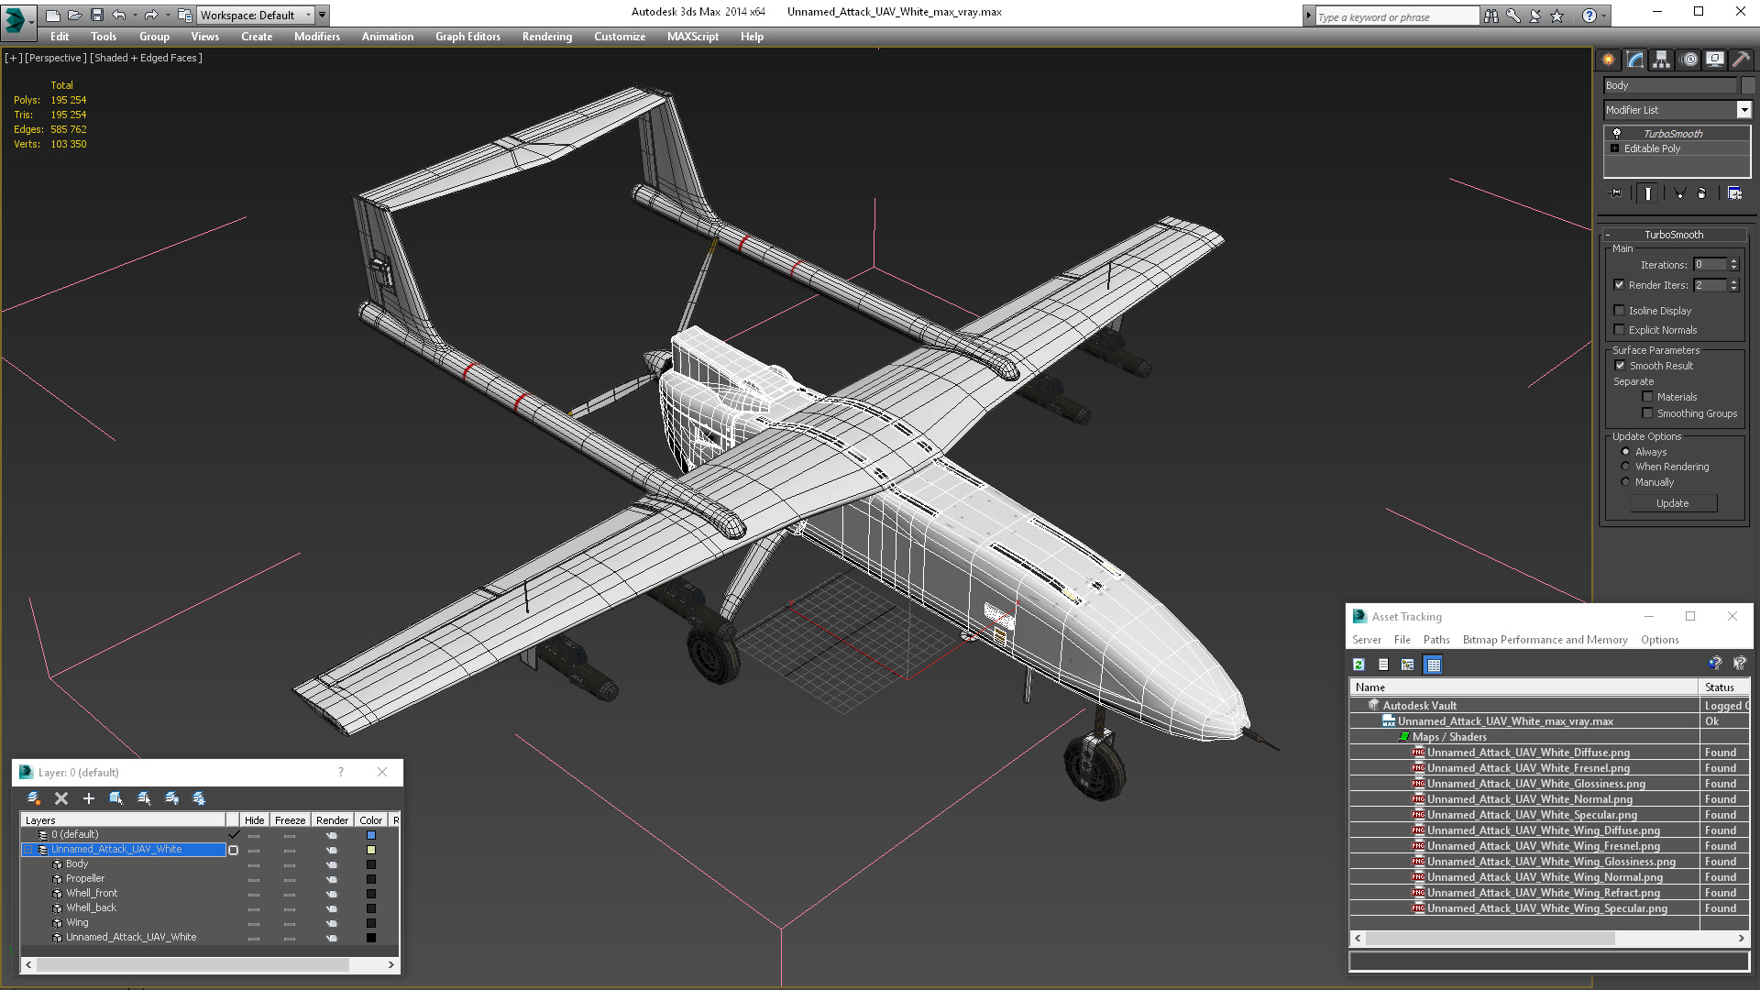Collapse Unnamed_Attack_UAV_White layer tree
Viewport: 1760px width, 990px height.
tap(28, 850)
